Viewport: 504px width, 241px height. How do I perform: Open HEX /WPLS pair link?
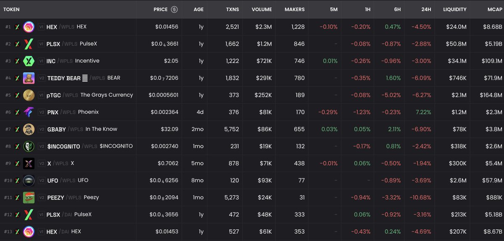pos(66,27)
